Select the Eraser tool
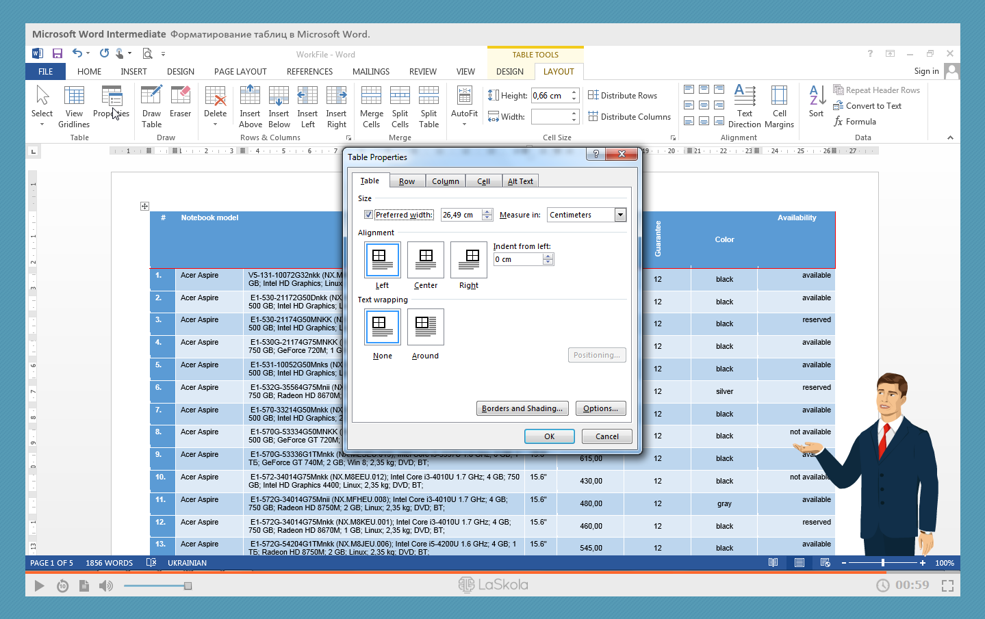 [x=181, y=96]
